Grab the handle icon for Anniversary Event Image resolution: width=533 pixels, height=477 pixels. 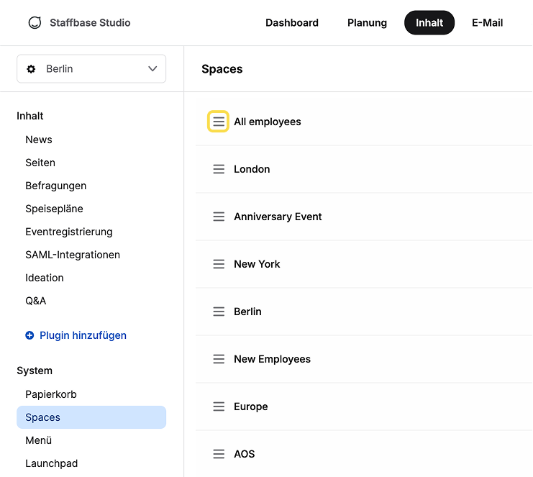pos(219,217)
